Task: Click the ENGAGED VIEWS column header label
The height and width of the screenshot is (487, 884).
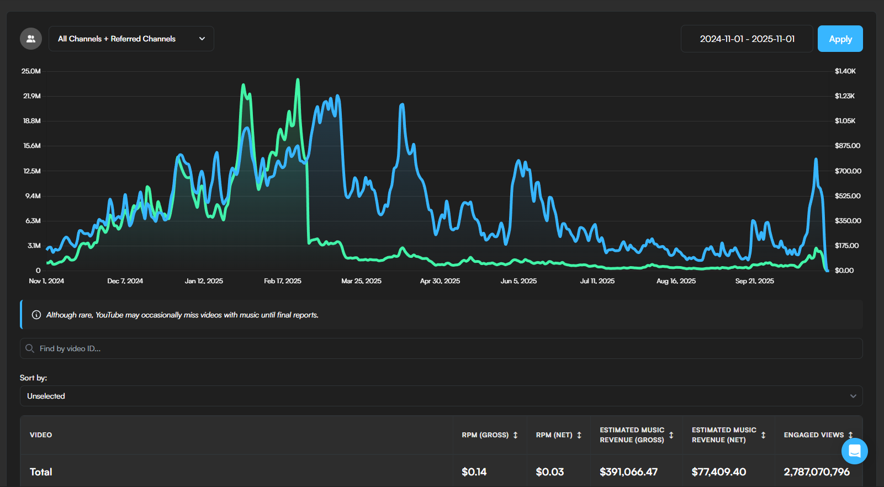Action: pos(813,435)
